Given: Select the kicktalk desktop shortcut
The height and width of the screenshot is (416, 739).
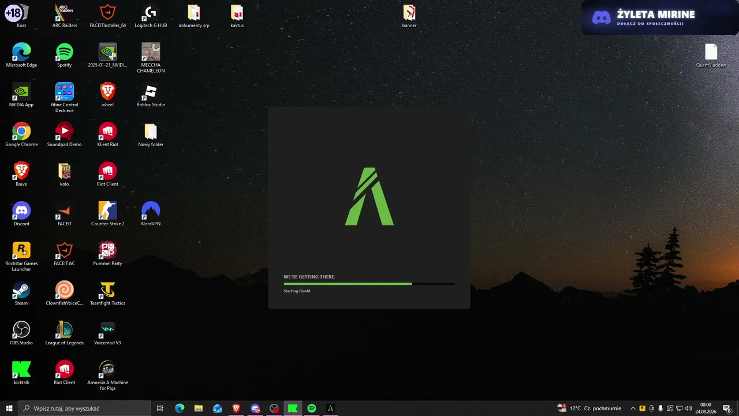Looking at the screenshot, I should (21, 373).
